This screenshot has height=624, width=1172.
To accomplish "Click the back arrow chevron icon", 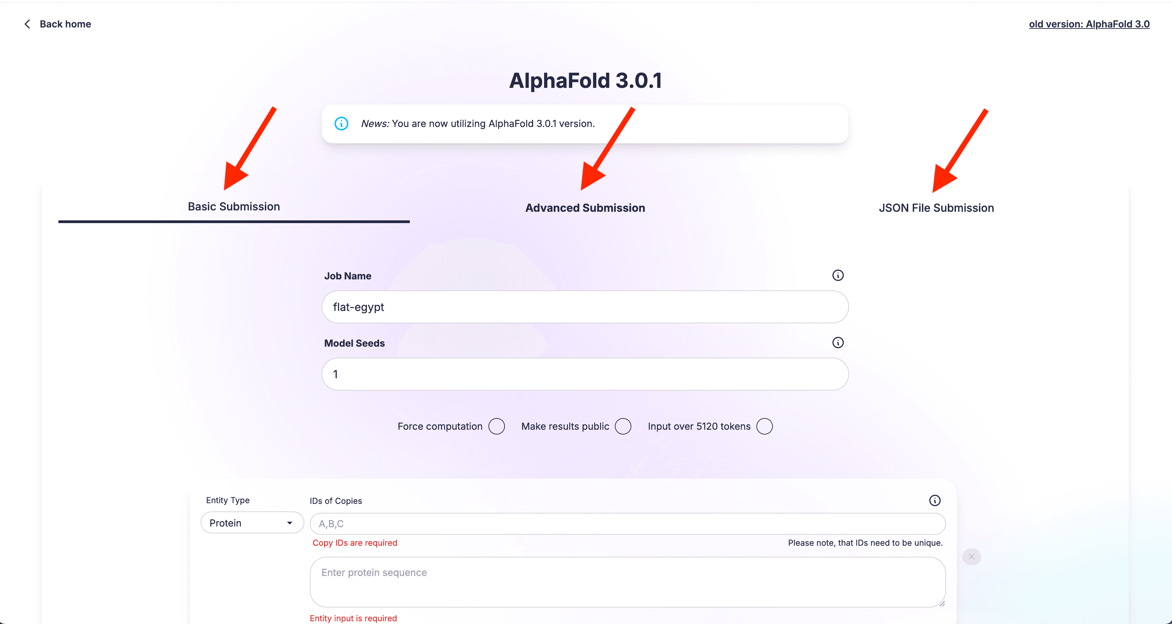I will pyautogui.click(x=27, y=24).
